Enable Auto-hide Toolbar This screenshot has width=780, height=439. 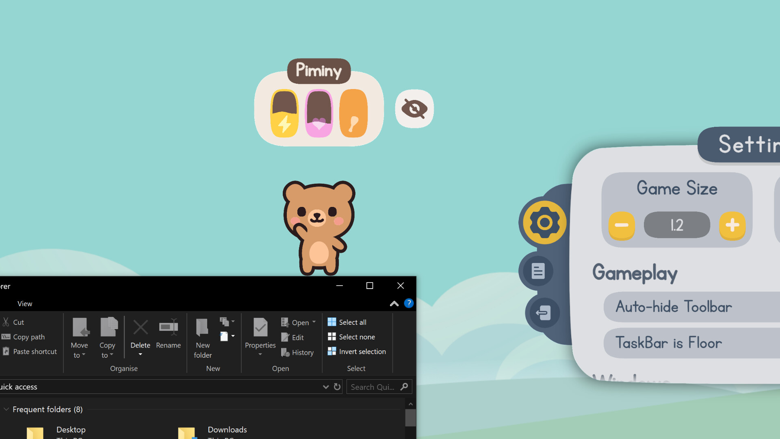[x=673, y=307]
